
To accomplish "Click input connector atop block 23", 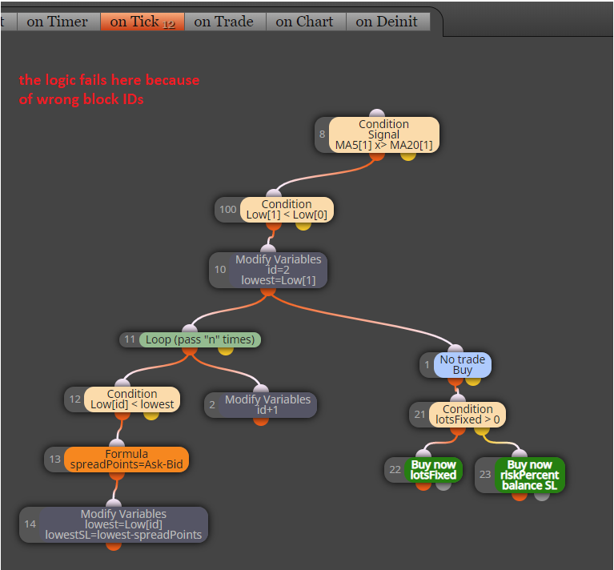I will click(520, 454).
